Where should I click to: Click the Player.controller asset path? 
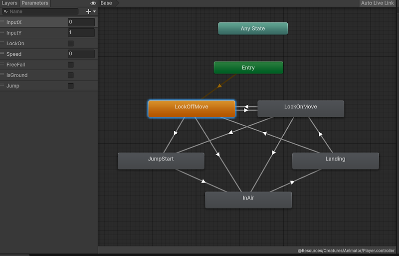click(x=346, y=251)
